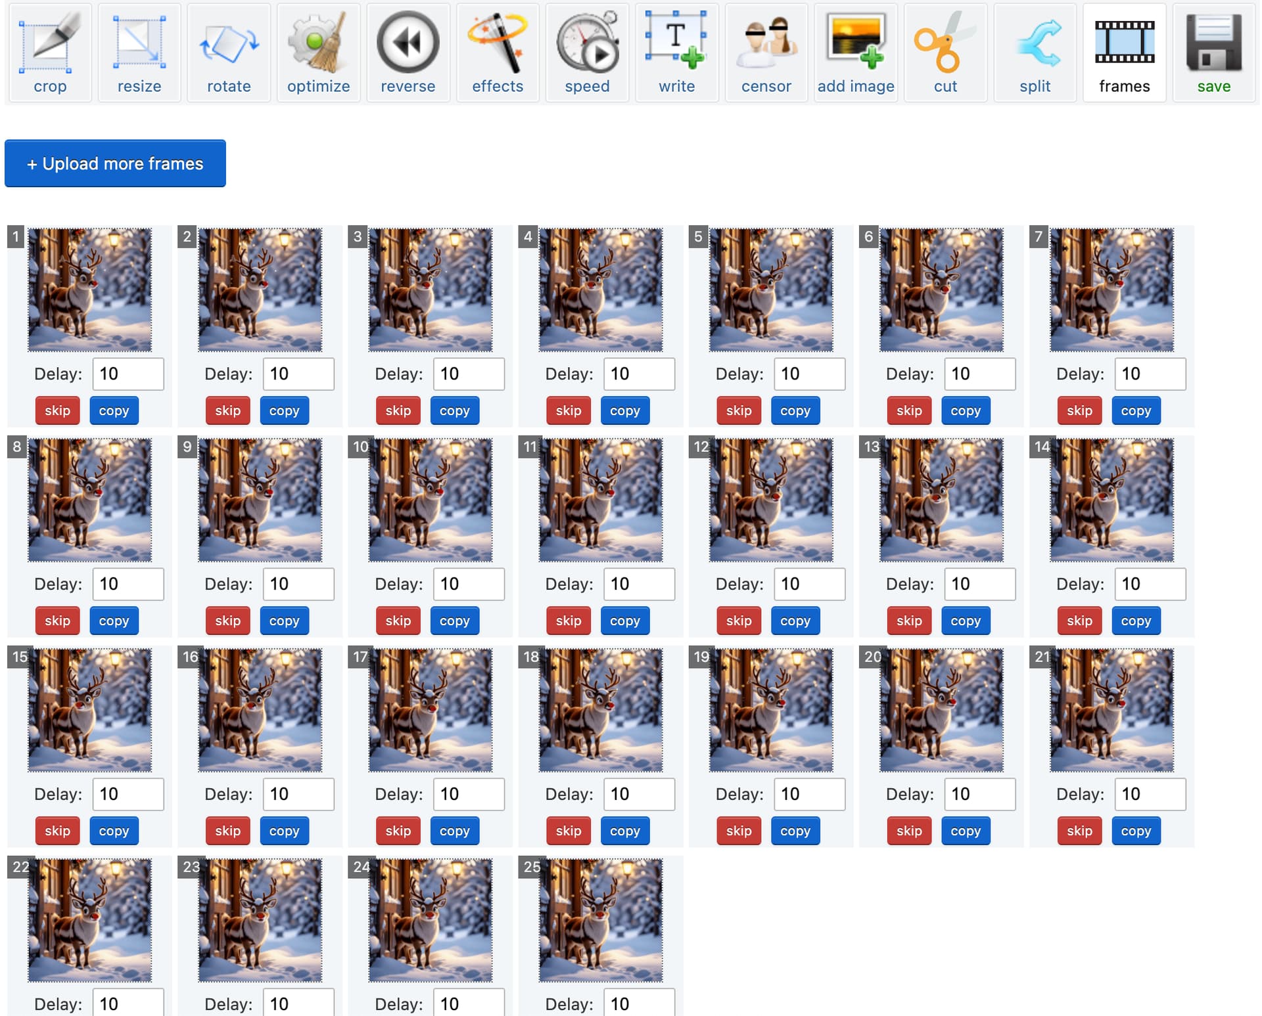Screen dimensions: 1262x1016
Task: Click the frame 18 reindeer thumbnail
Action: [x=601, y=710]
